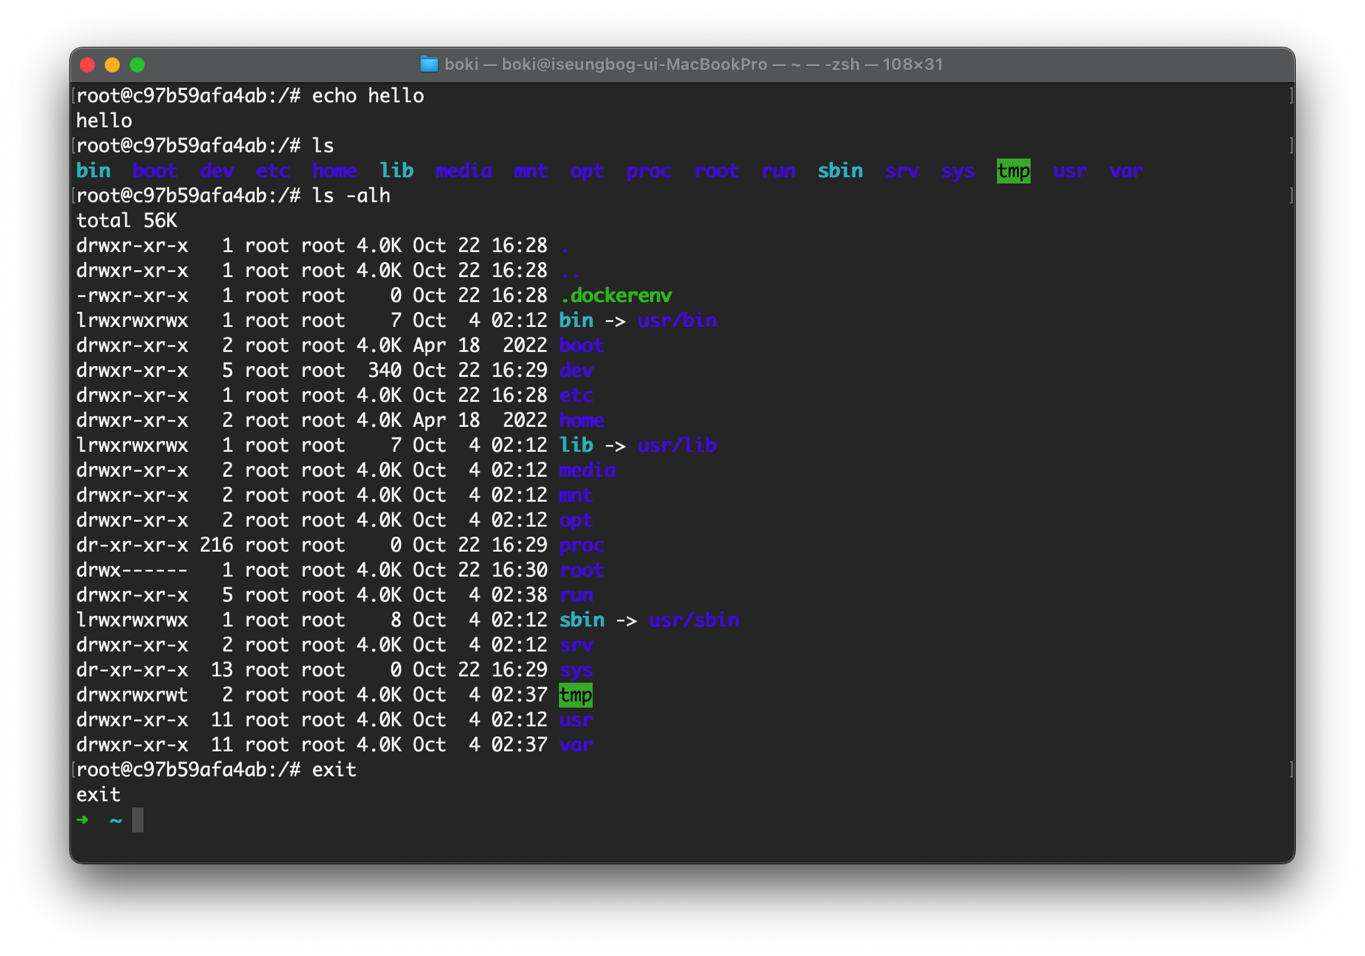The width and height of the screenshot is (1365, 956).
Task: Click the usr/bin symlink target text
Action: point(677,321)
